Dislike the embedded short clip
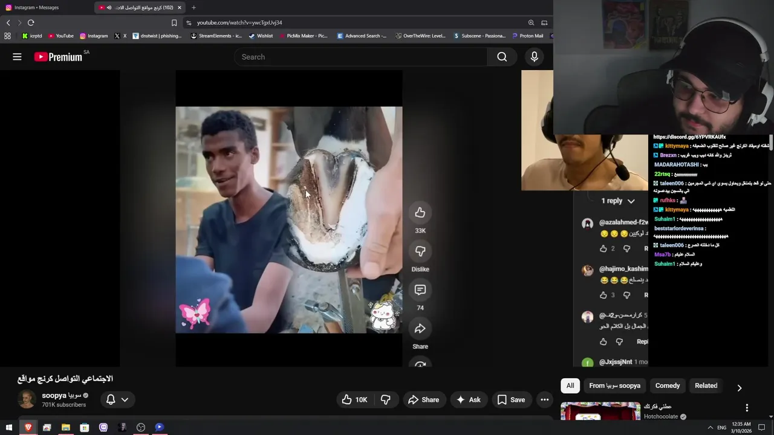Viewport: 774px width, 435px height. coord(420,251)
